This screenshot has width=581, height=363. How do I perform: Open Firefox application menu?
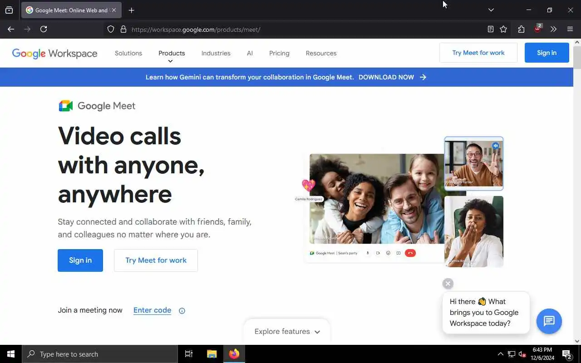click(570, 29)
